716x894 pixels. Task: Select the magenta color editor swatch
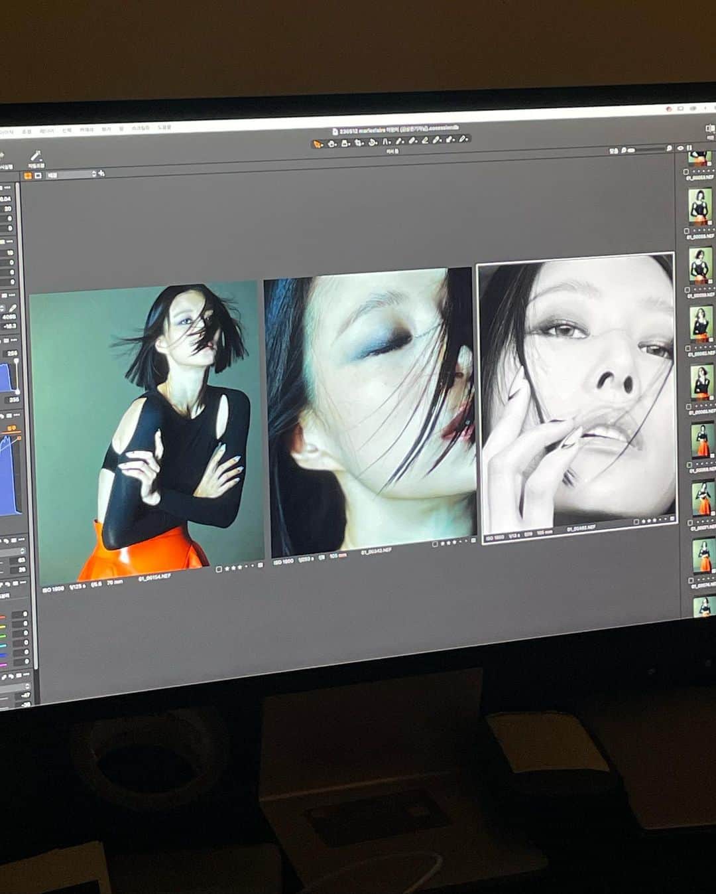click(x=3, y=664)
